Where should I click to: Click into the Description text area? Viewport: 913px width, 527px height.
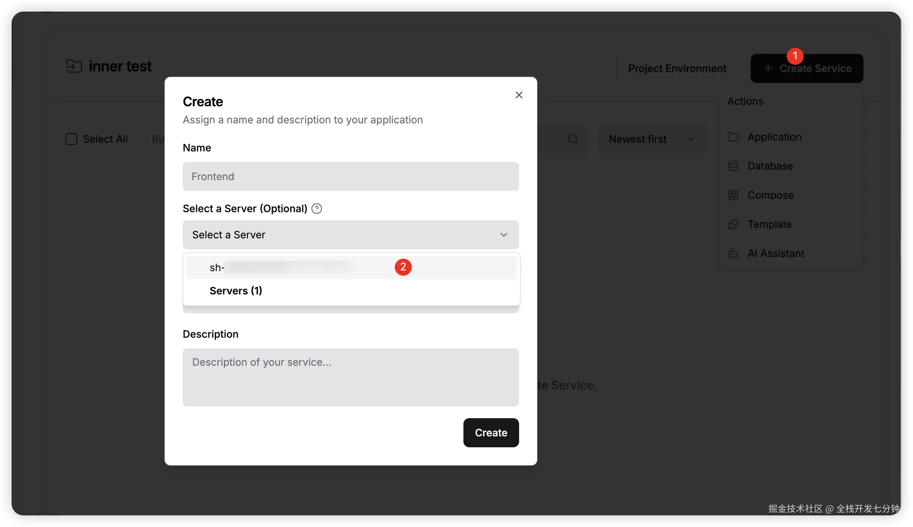[351, 377]
